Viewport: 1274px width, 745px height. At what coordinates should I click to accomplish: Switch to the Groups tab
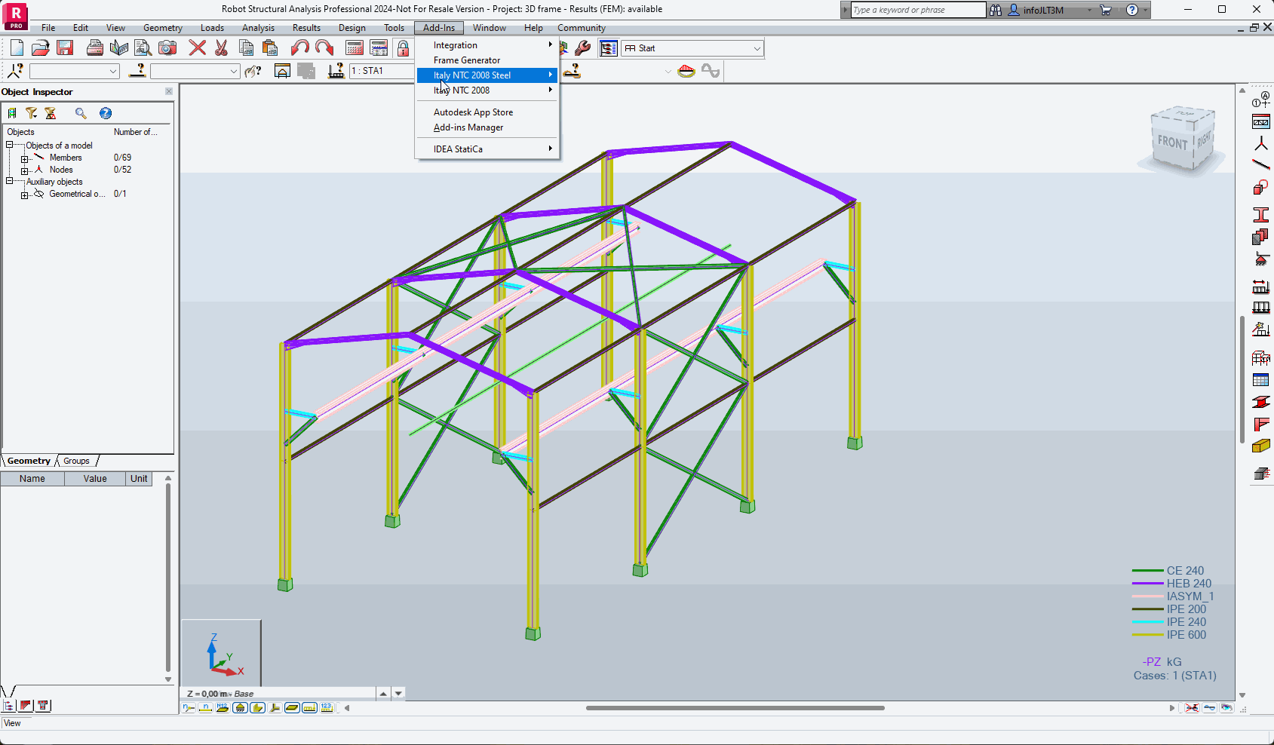click(76, 461)
